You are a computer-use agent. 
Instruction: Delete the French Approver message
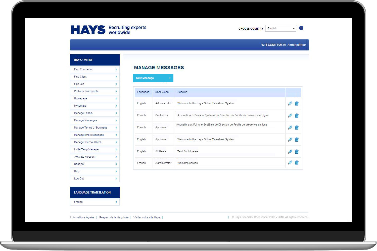pyautogui.click(x=297, y=128)
